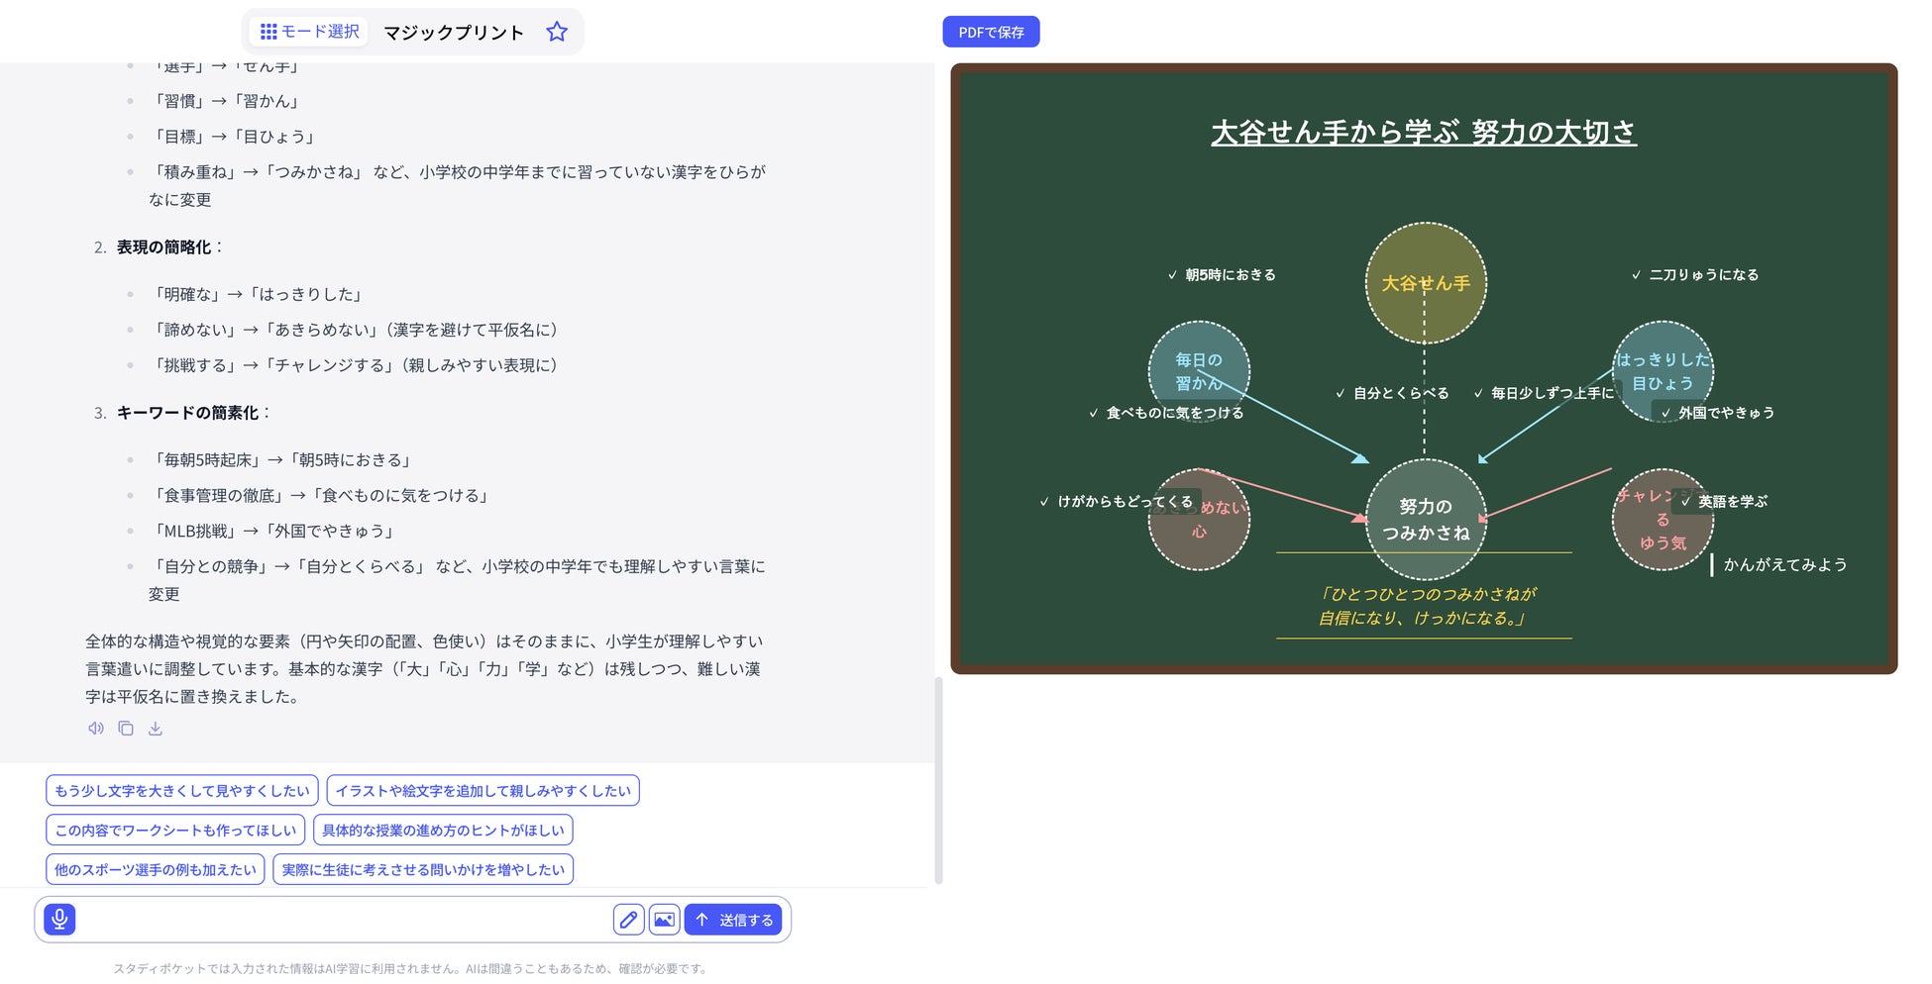Image resolution: width=1932 pixels, height=984 pixels.
Task: Click the line 「食事管理の徹底」→「食べものに気をつける」
Action: [320, 496]
